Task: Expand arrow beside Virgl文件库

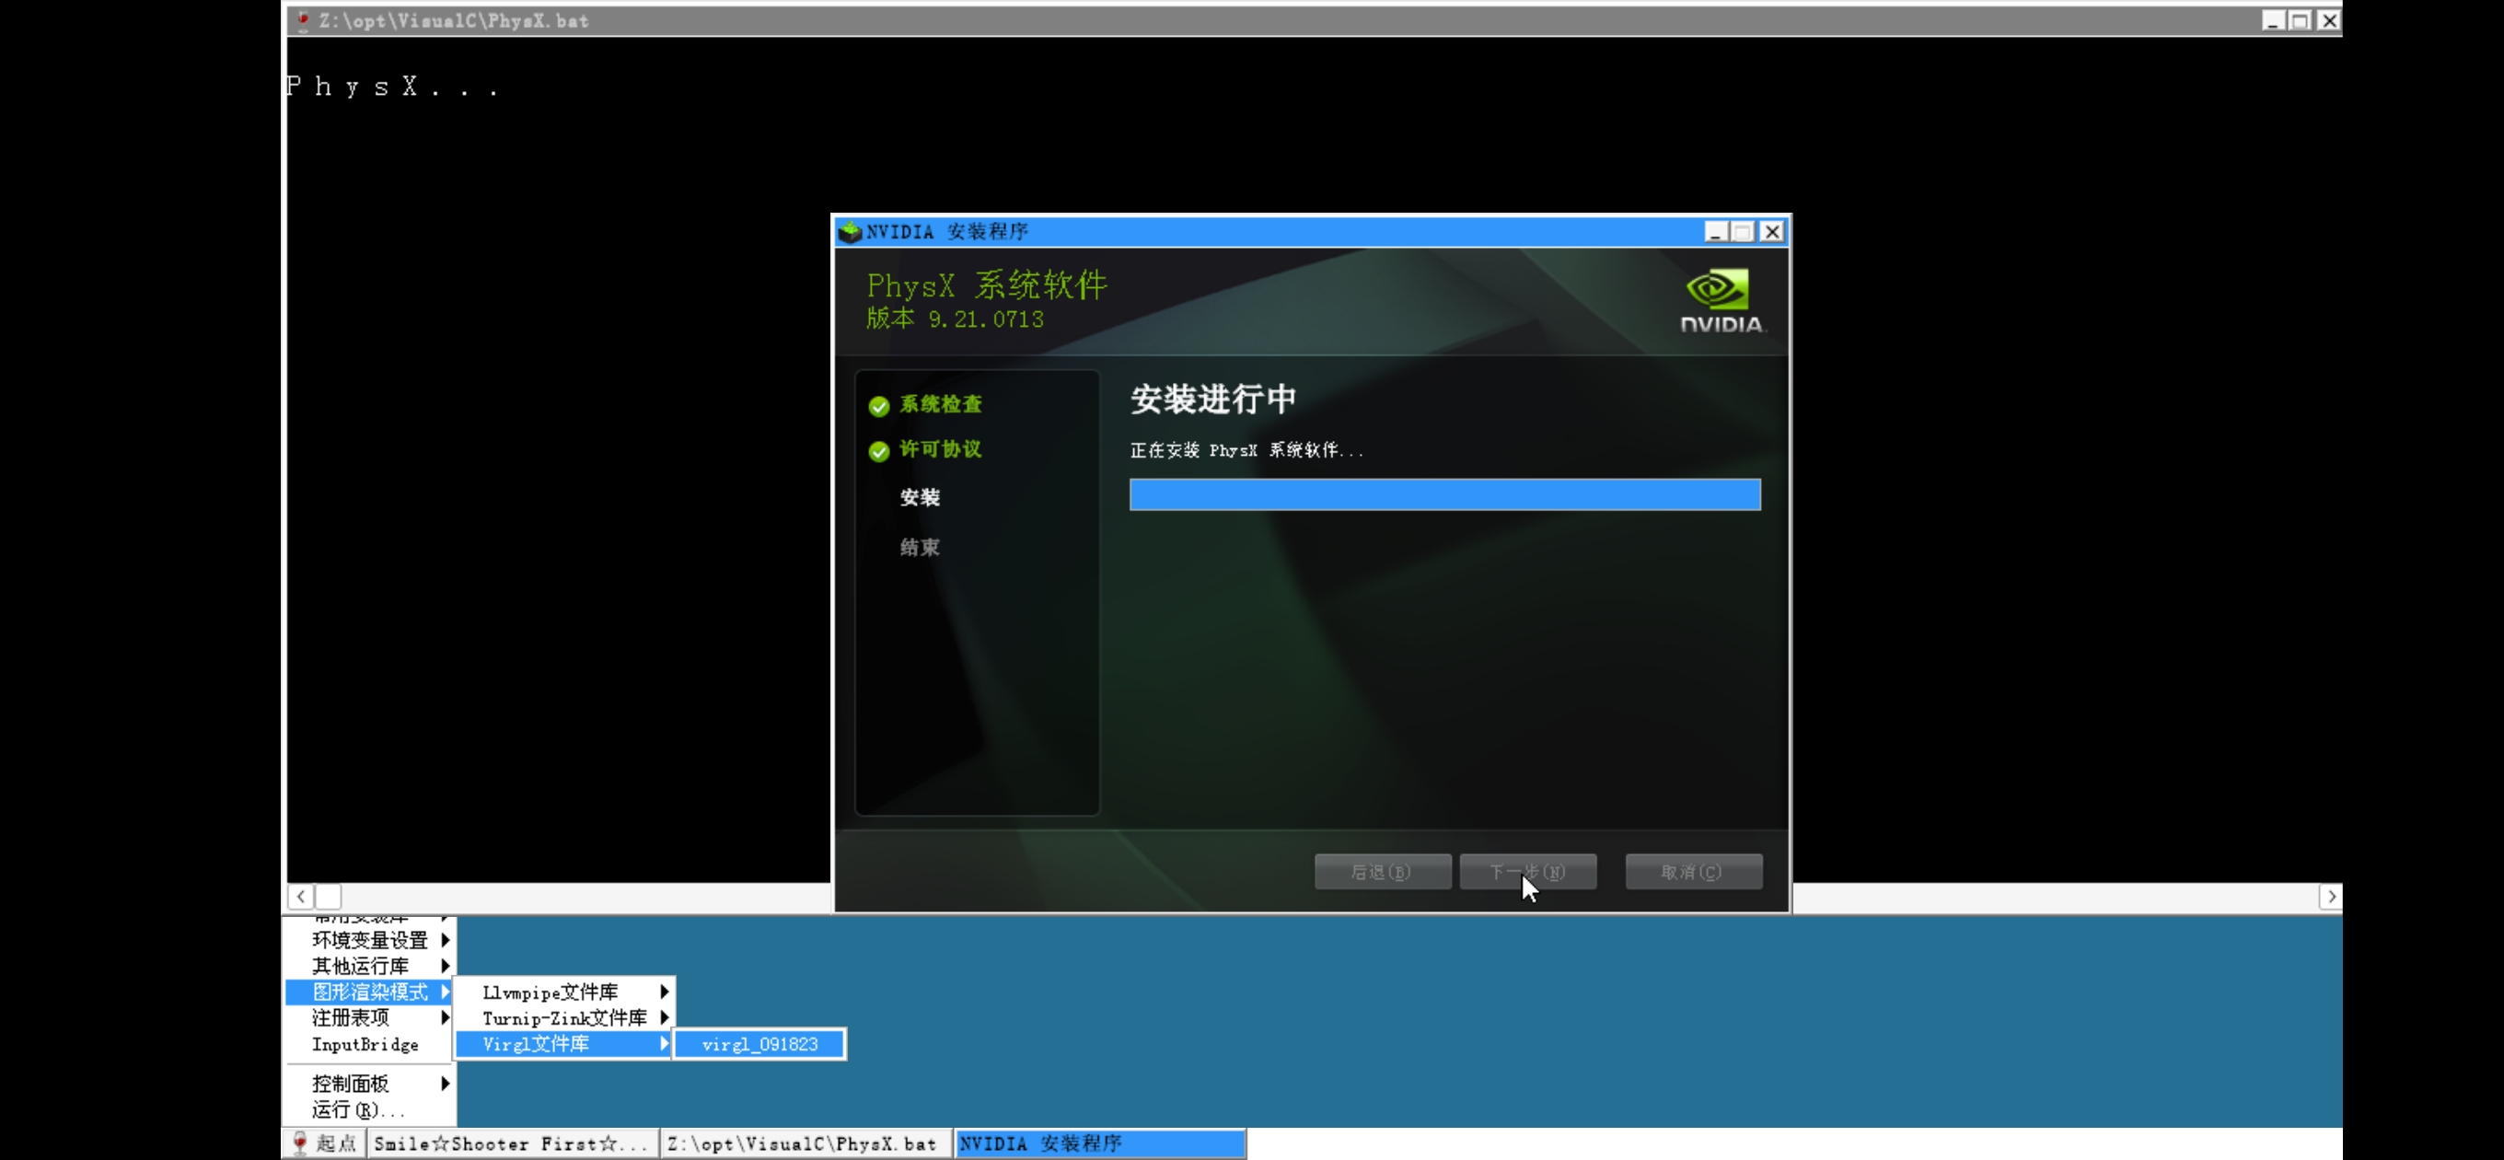Action: (x=664, y=1043)
